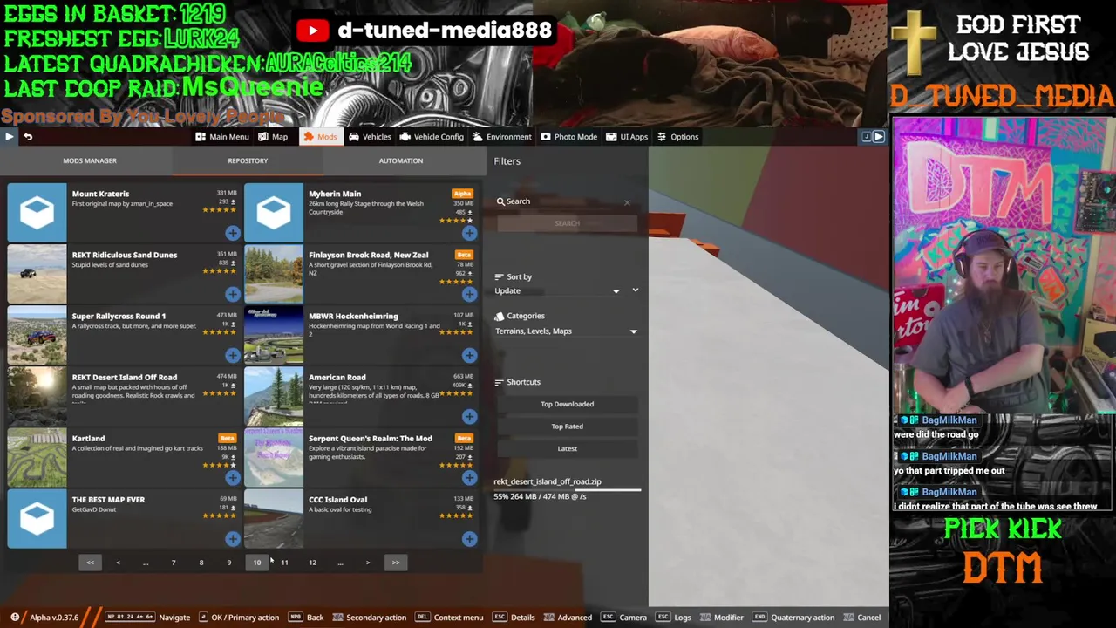1116x628 pixels.
Task: Open REKT Desert Island Off Road title
Action: click(125, 378)
